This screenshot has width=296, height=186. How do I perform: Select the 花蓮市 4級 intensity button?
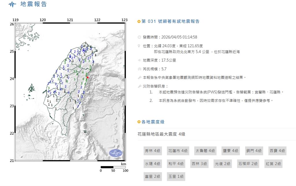178,151
